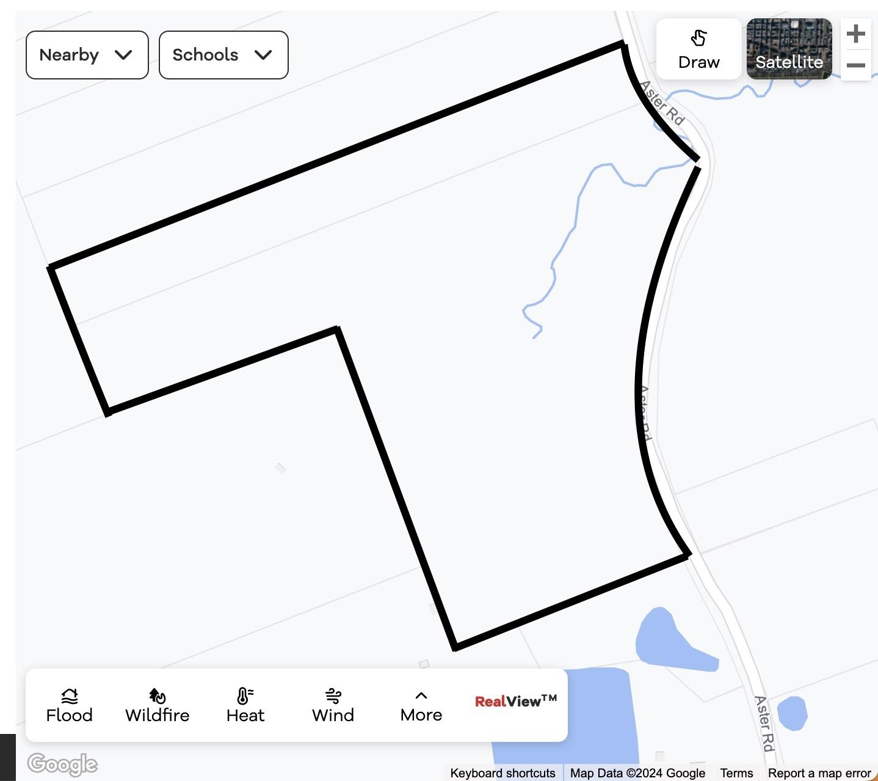Expand the Schools dropdown

click(x=223, y=55)
